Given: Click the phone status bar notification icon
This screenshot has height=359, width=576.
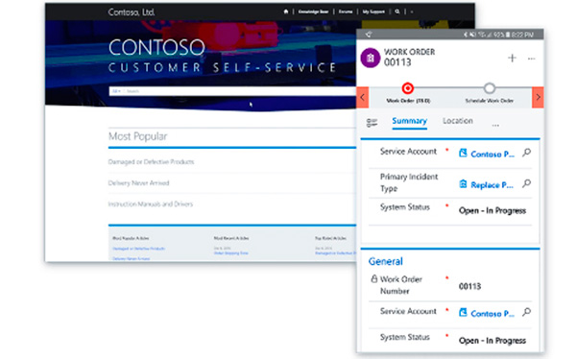Looking at the screenshot, I should point(369,35).
